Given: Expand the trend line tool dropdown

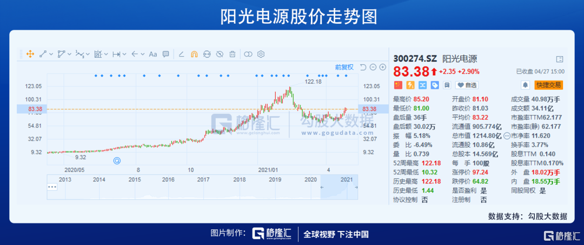Looking at the screenshot, I should pos(51,55).
